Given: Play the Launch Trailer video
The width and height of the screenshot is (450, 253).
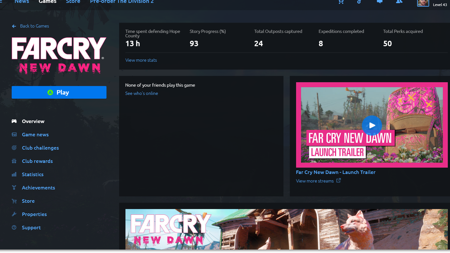Looking at the screenshot, I should 372,125.
